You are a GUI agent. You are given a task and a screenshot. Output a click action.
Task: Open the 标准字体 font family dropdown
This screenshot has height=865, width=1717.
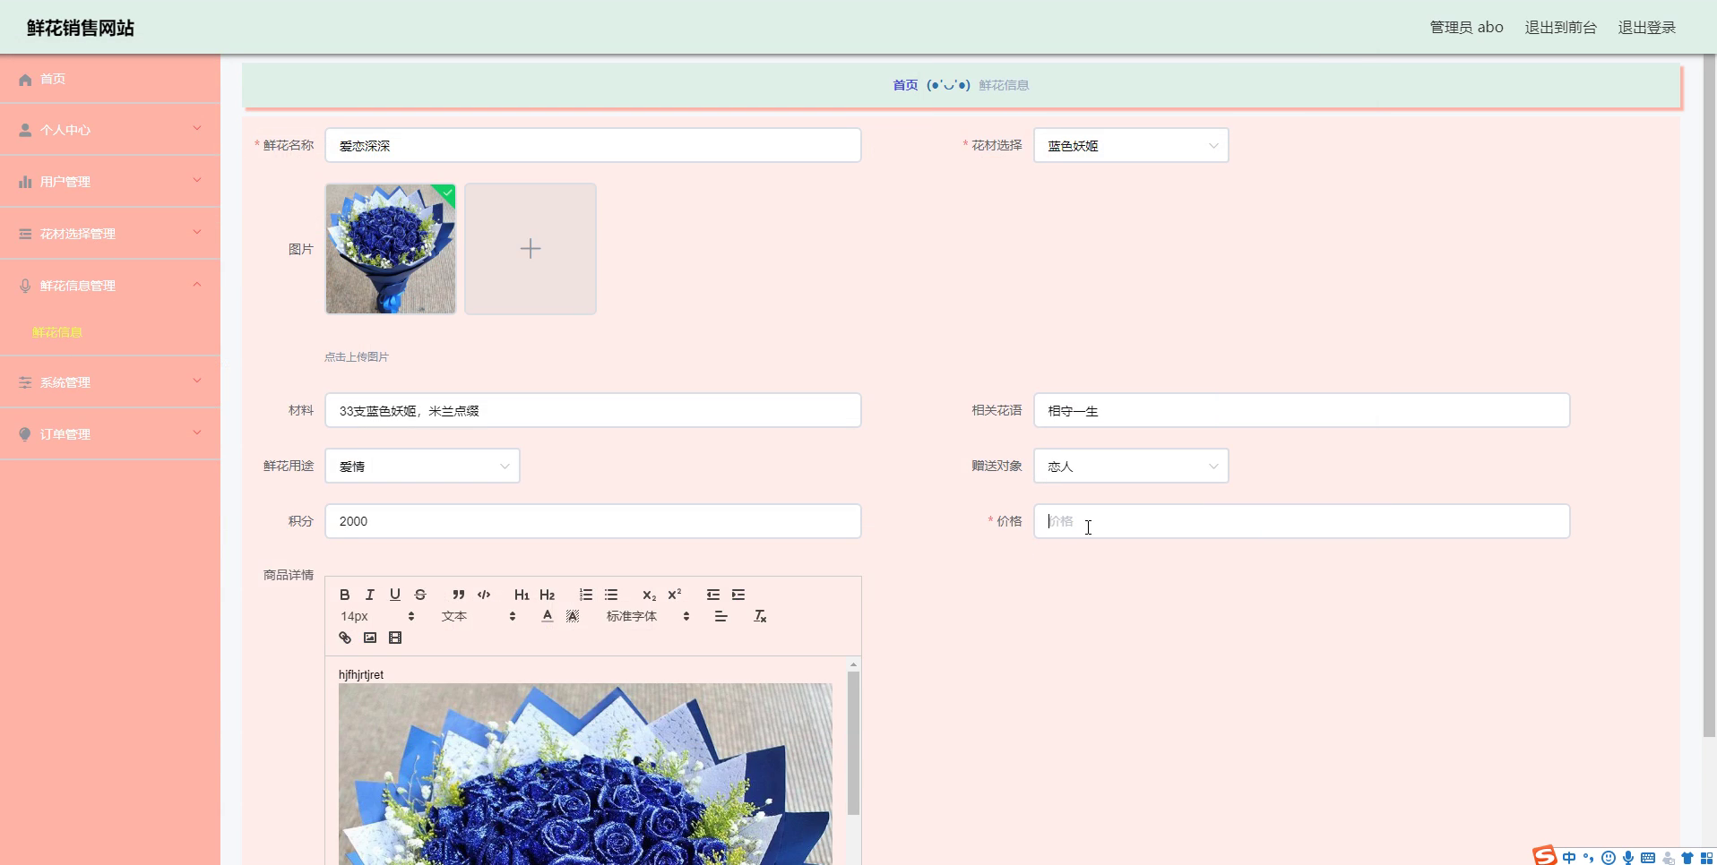(647, 616)
